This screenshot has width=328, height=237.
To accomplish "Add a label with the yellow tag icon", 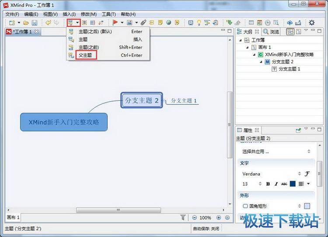I will pos(152,23).
